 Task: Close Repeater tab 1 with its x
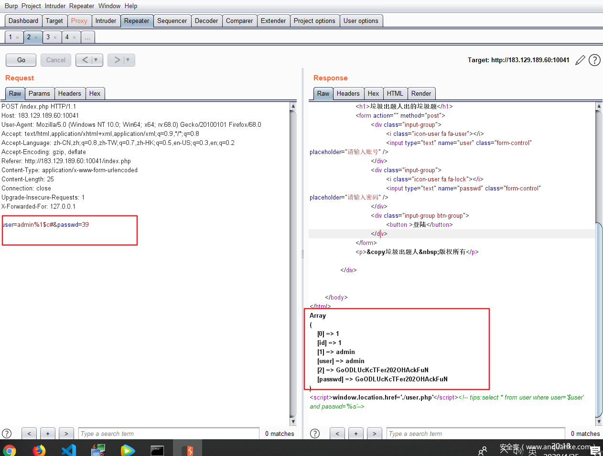point(18,37)
